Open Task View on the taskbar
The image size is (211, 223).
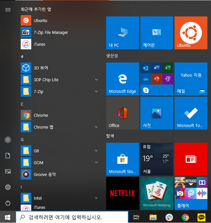pos(136,217)
